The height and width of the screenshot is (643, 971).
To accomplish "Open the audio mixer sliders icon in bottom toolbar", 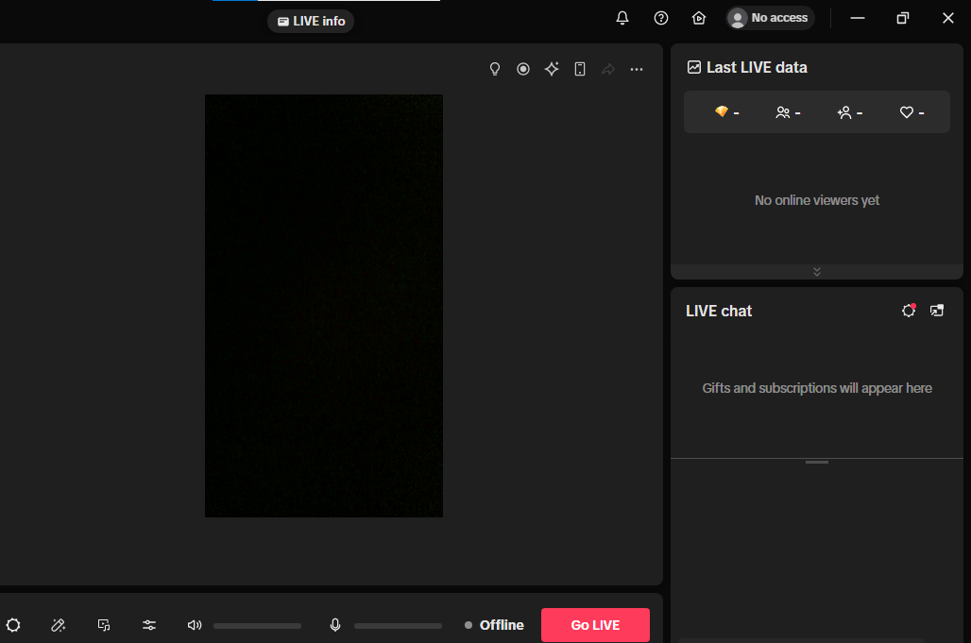I will pos(148,625).
